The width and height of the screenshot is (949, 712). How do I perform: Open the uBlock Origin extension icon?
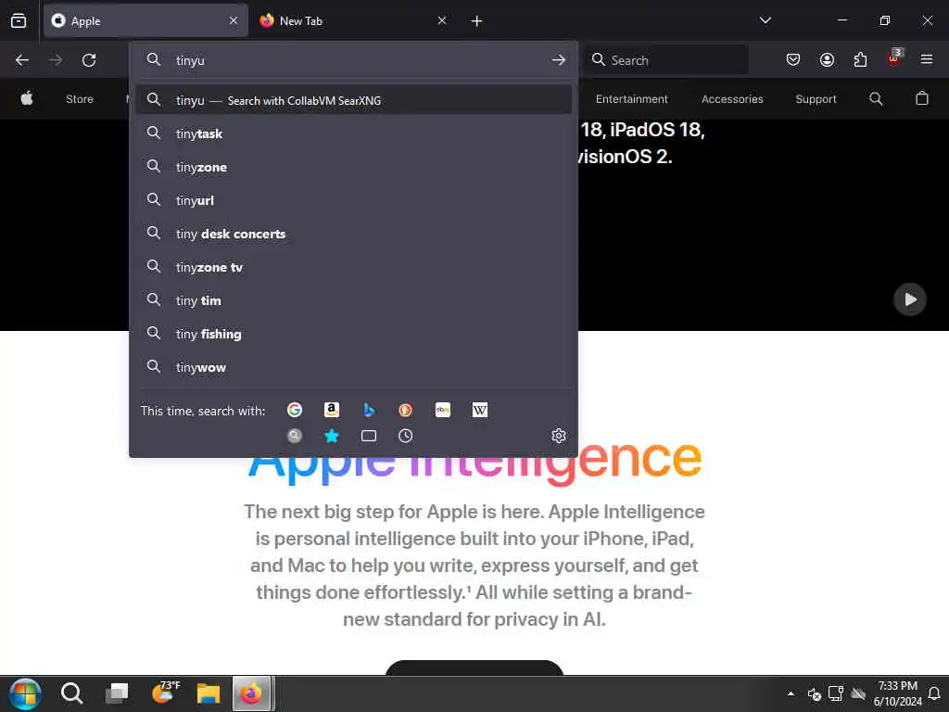tap(894, 58)
